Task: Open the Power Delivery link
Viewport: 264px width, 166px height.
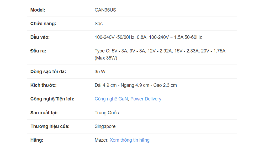Action: (146, 99)
